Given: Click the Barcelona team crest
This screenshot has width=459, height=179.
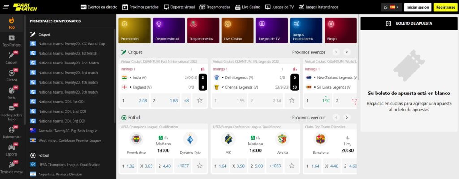Looking at the screenshot, I should coord(320,139).
